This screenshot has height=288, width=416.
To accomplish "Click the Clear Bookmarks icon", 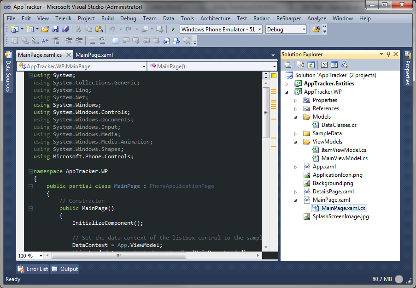I will click(x=187, y=41).
